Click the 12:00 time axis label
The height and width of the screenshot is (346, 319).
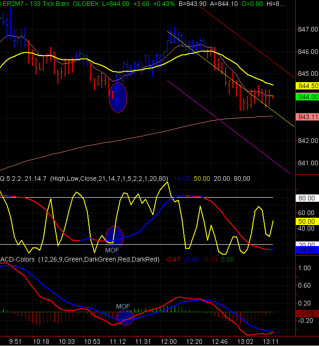[x=169, y=342]
